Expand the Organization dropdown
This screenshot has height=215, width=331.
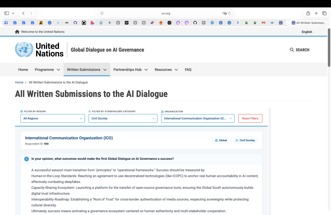point(198,118)
